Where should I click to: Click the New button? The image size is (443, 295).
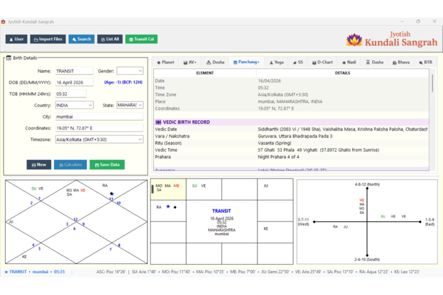click(39, 165)
